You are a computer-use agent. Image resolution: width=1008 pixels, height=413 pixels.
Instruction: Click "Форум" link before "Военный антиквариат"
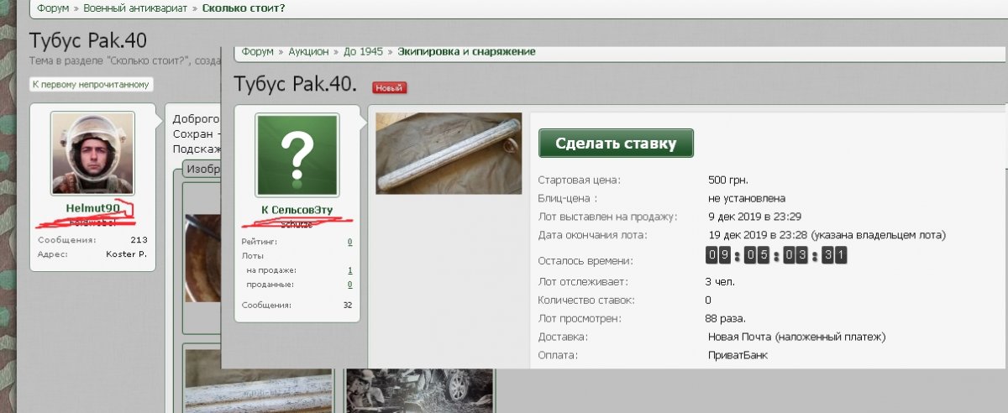click(x=53, y=8)
